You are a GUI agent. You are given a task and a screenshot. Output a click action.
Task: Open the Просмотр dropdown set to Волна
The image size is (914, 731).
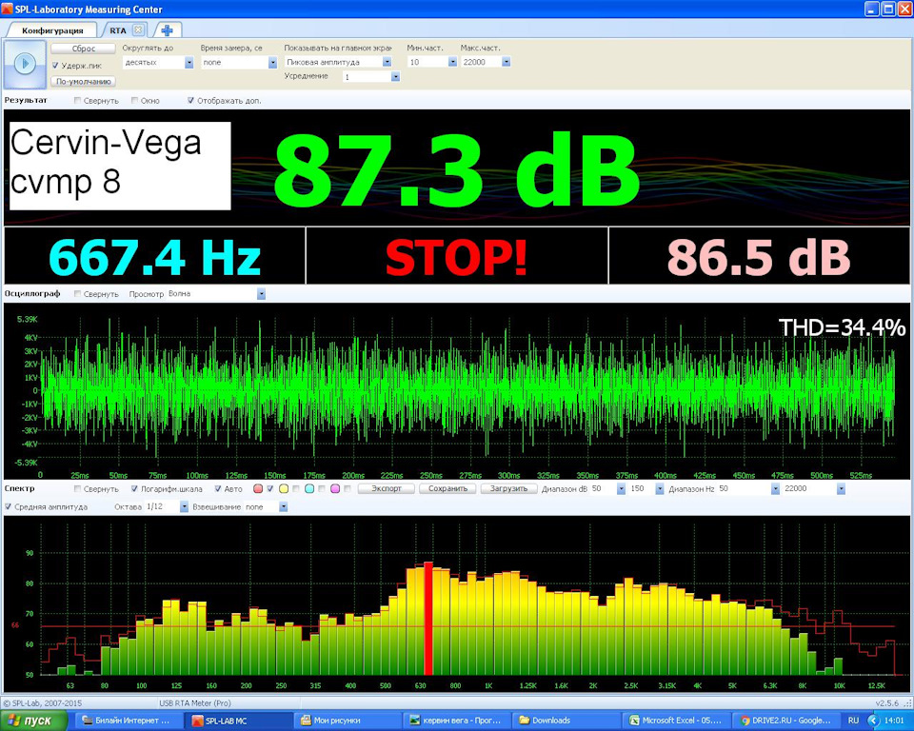261,294
